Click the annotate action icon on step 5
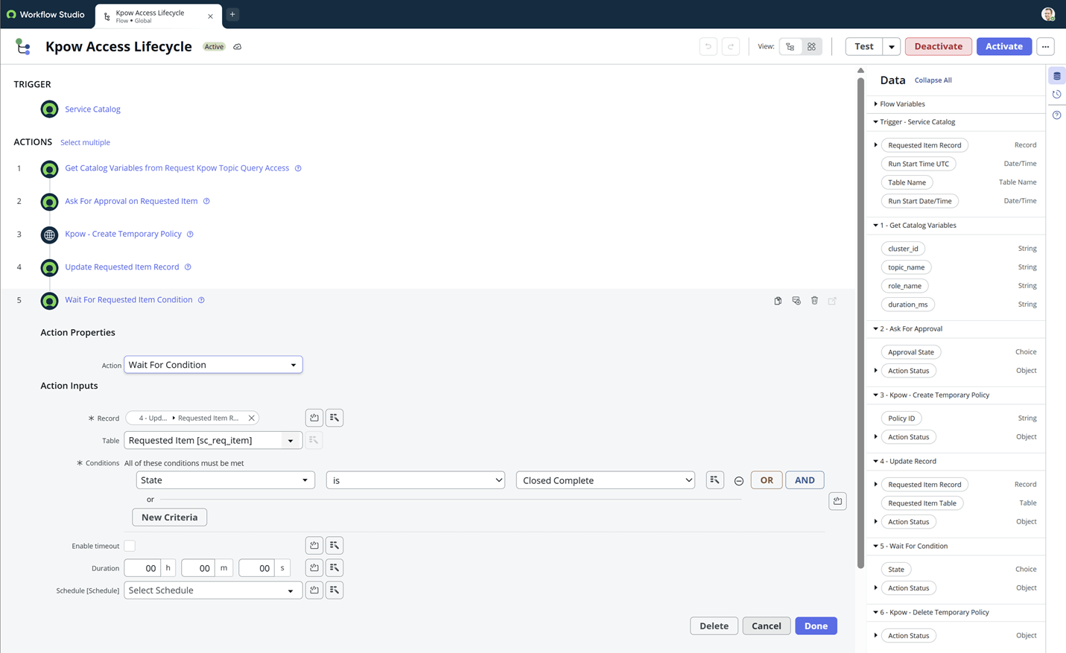Screen dimensions: 1066x653 click(796, 301)
